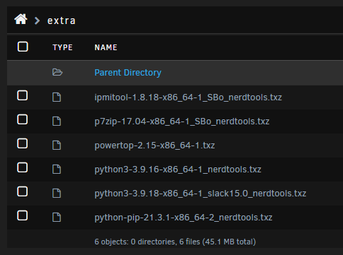This screenshot has height=255, width=343.
Task: Open the Parent Directory link
Action: tap(128, 73)
